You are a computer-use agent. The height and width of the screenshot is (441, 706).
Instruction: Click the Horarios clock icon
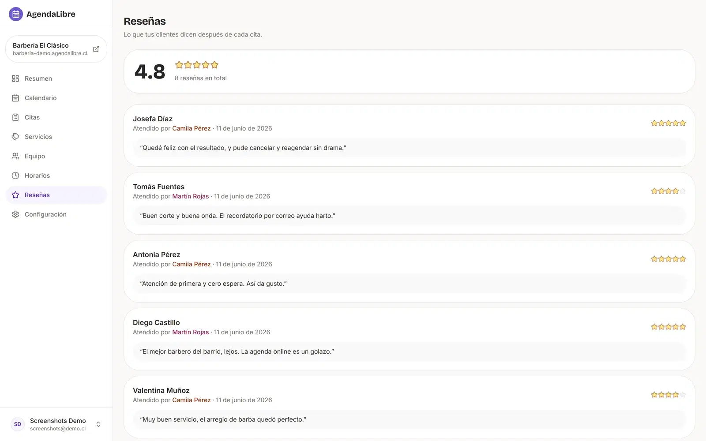coord(15,176)
